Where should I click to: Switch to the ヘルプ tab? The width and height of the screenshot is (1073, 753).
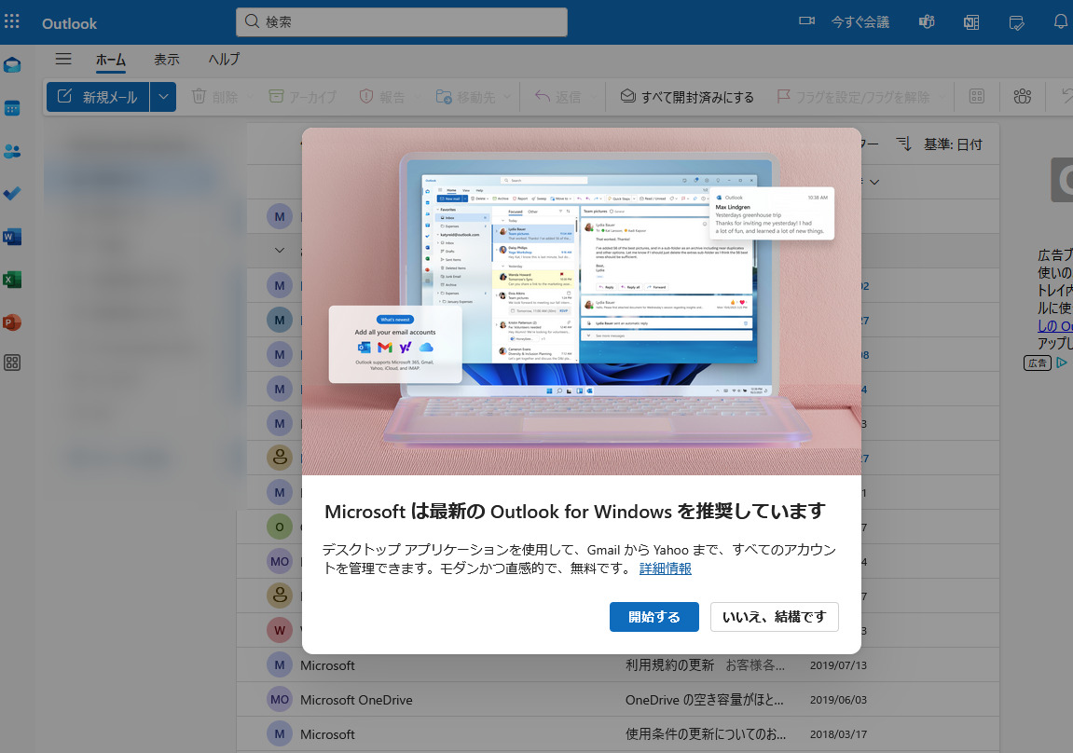(224, 60)
